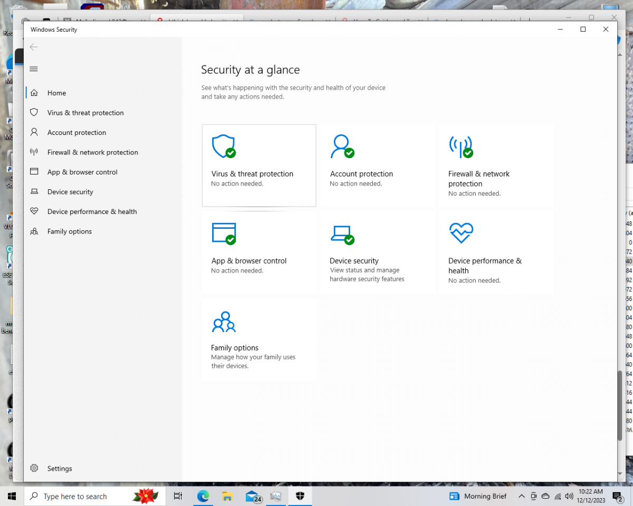Maximize the Windows Security window
633x506 pixels.
pos(583,30)
